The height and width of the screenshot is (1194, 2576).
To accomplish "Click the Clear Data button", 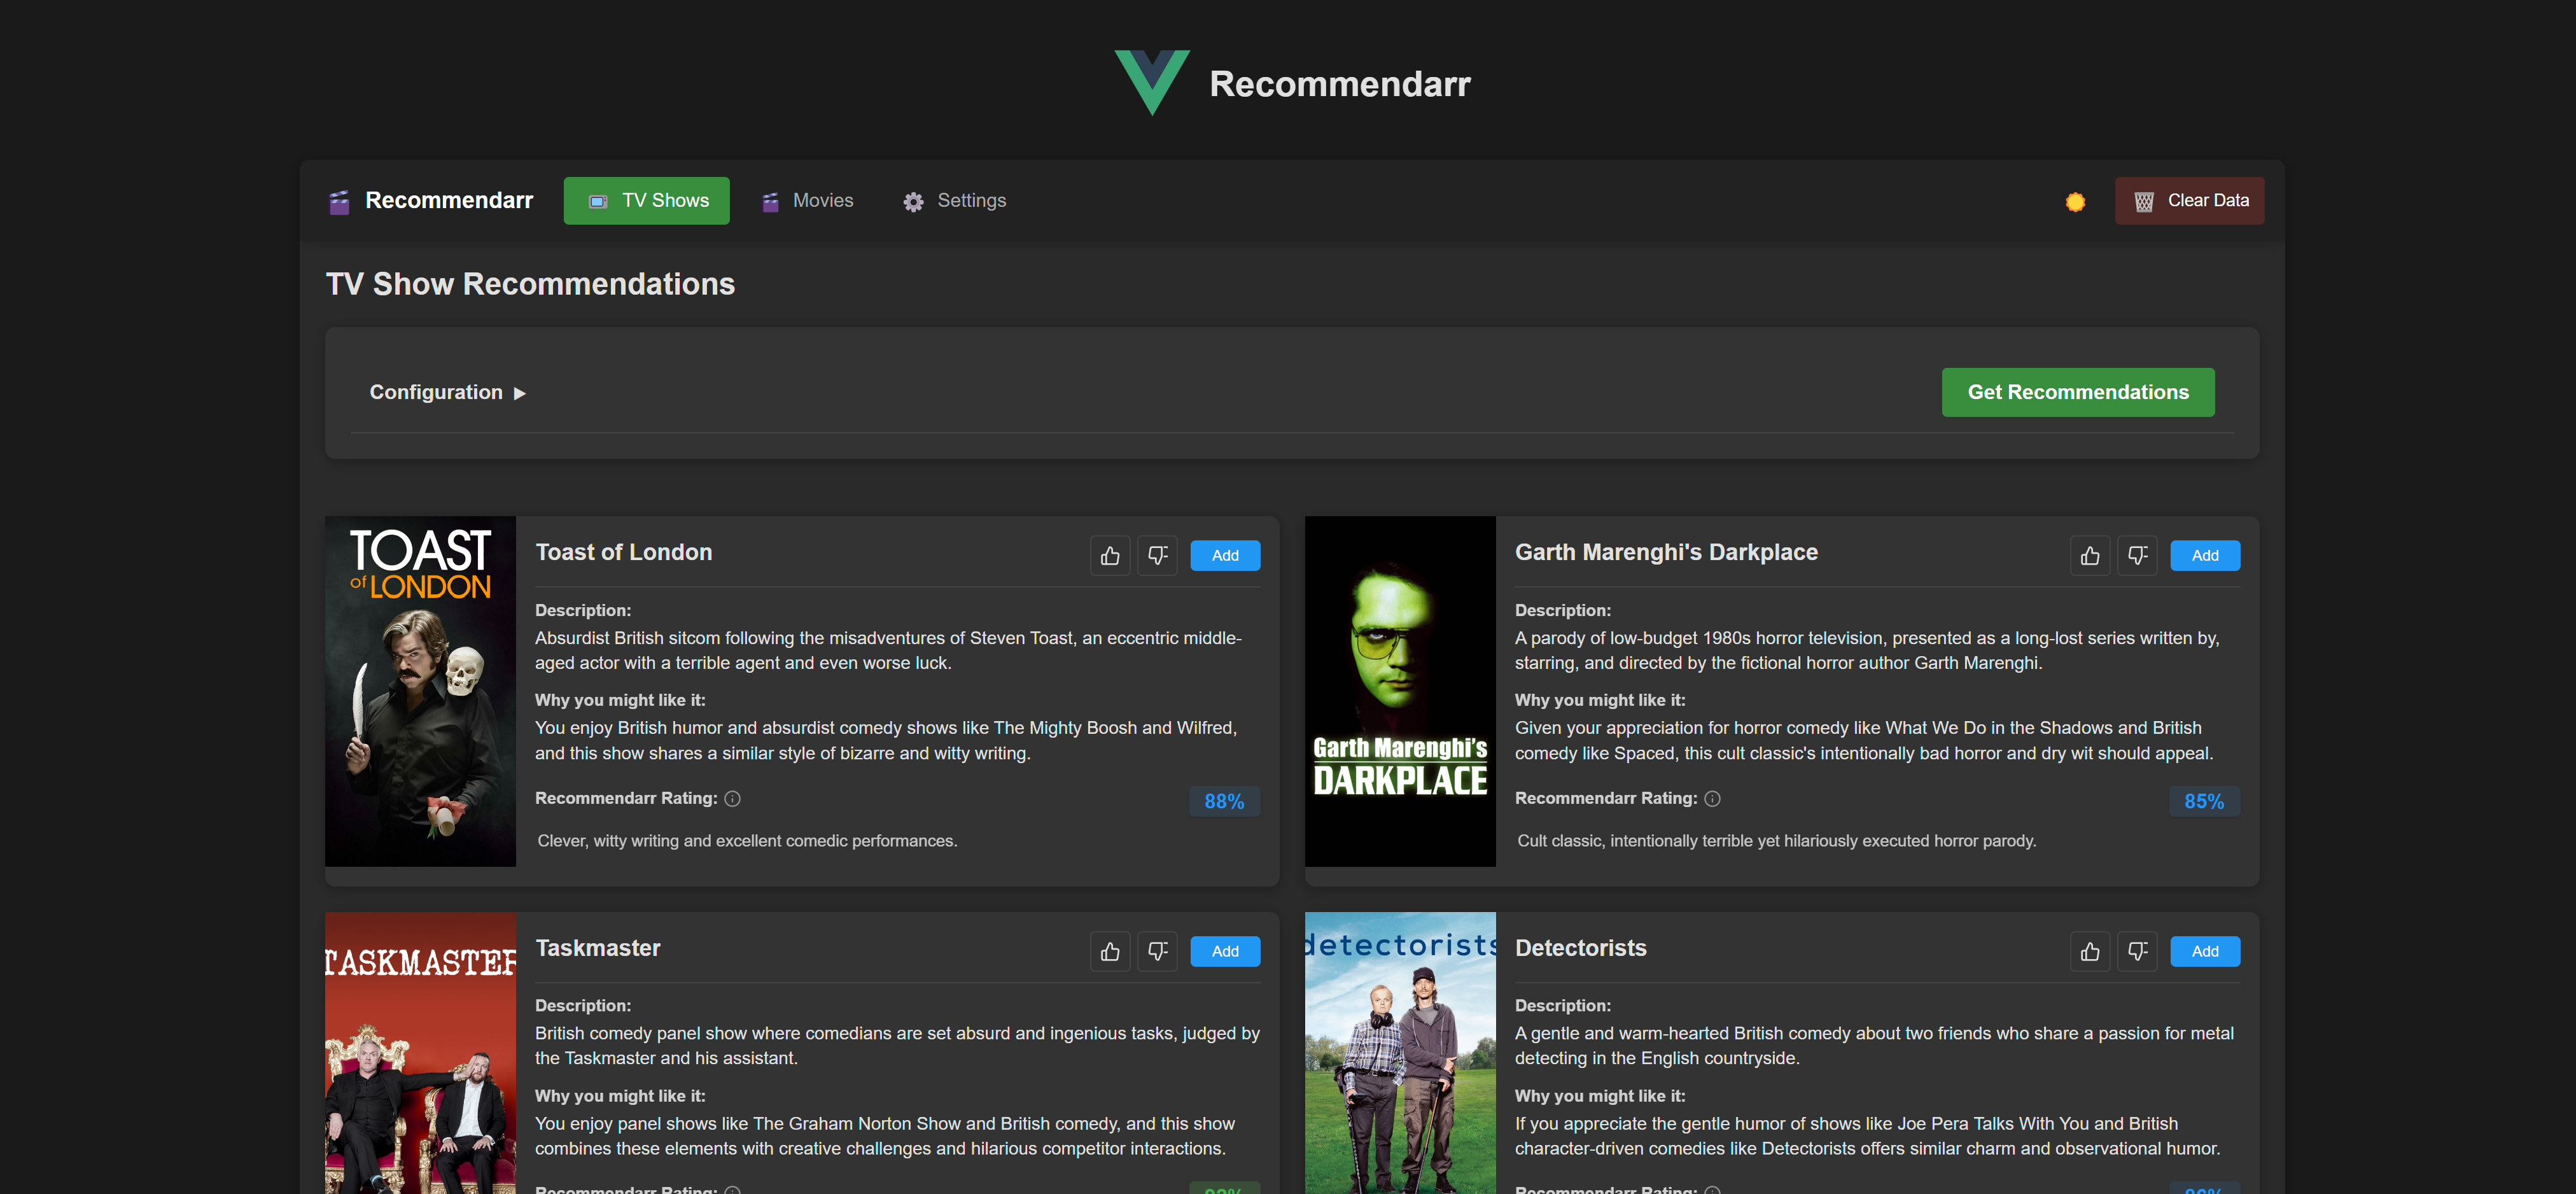I will point(2189,201).
